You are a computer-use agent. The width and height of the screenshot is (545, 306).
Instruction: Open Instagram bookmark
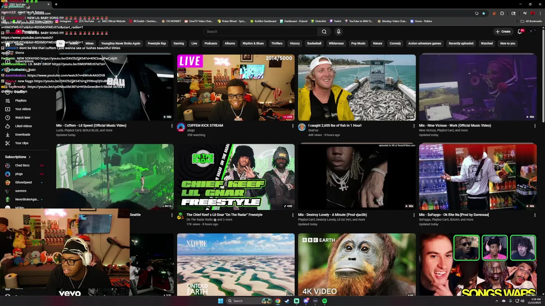[x=63, y=21]
